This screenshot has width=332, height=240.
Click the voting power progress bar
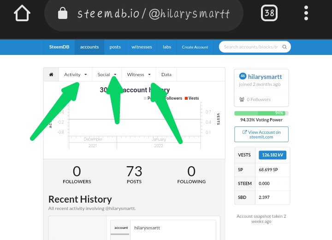tap(261, 113)
